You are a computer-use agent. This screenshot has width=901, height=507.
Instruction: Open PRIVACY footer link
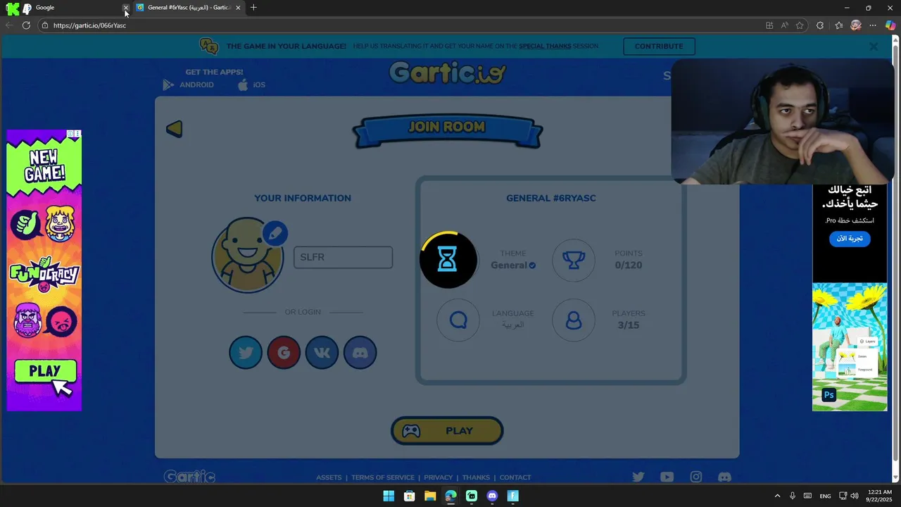pyautogui.click(x=438, y=477)
